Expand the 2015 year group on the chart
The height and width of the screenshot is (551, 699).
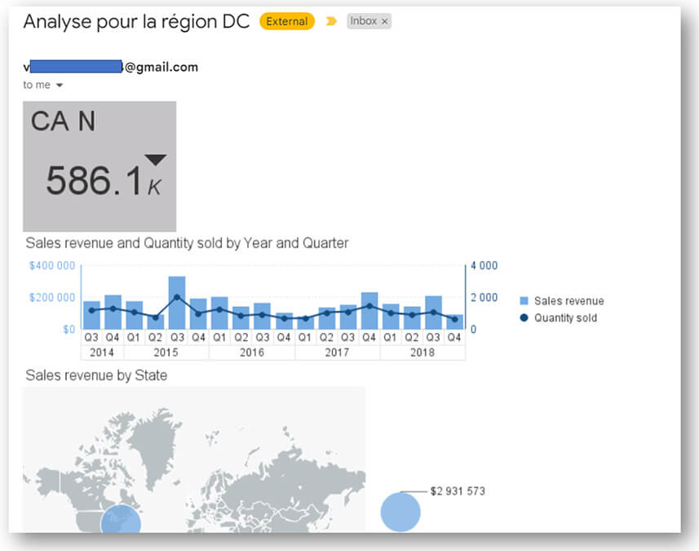166,352
